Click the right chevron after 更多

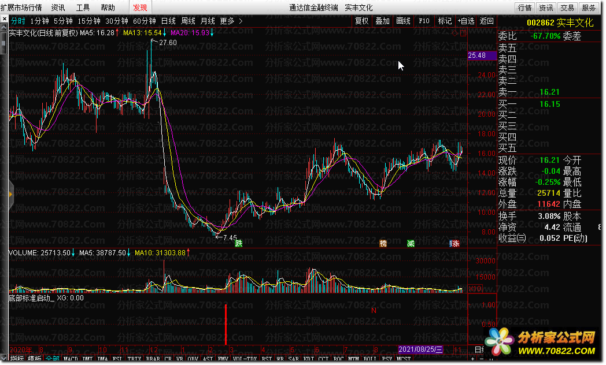[241, 21]
